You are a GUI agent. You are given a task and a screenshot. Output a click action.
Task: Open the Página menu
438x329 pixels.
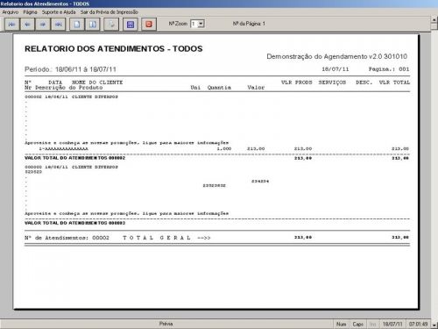coord(30,12)
